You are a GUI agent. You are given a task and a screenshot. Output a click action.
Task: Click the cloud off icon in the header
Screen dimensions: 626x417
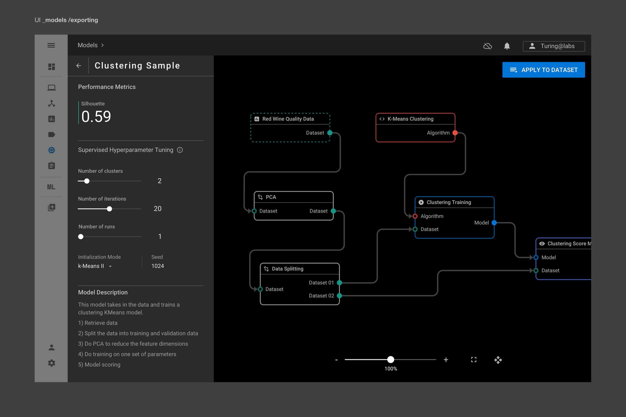click(487, 46)
